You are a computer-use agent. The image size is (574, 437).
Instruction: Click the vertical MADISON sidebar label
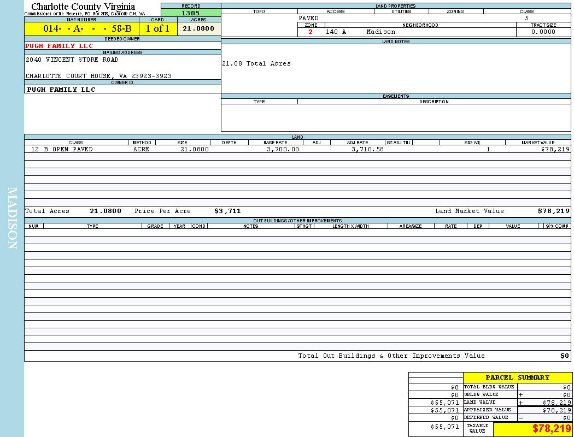coord(12,218)
